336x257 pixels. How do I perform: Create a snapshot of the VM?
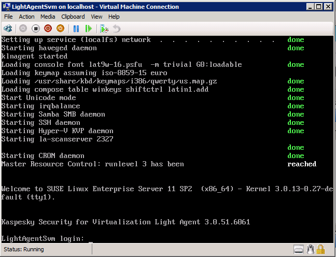pos(104,28)
